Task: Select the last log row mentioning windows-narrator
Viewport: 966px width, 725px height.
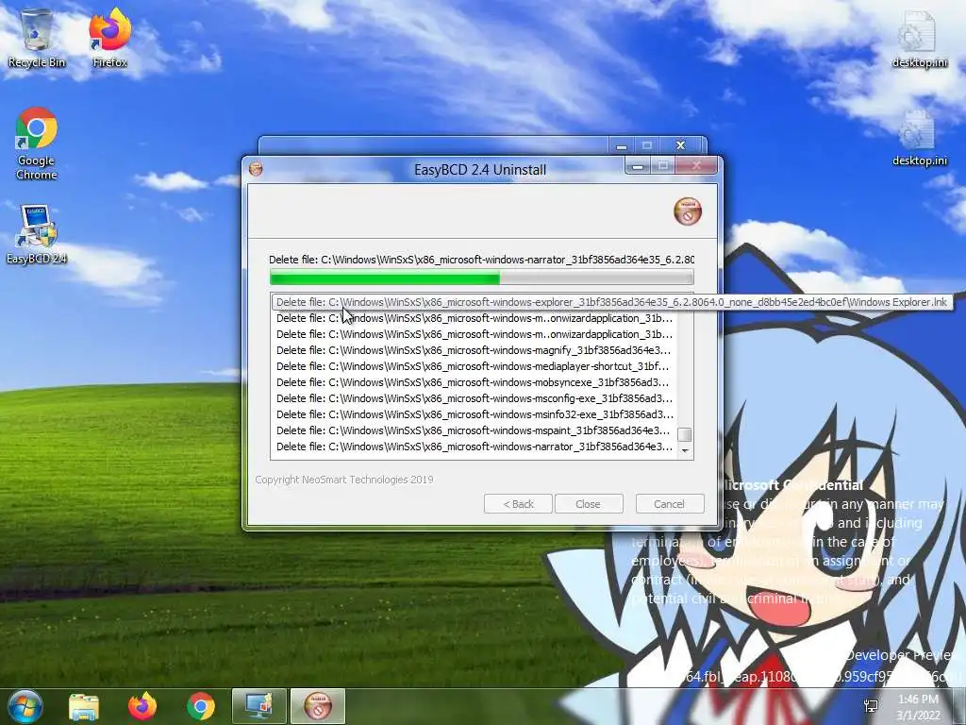Action: (474, 447)
